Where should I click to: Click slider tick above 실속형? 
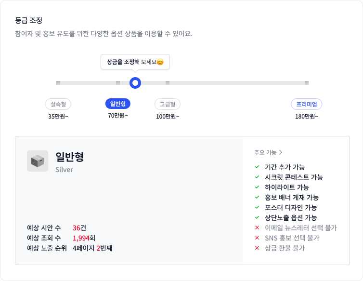tap(58, 83)
